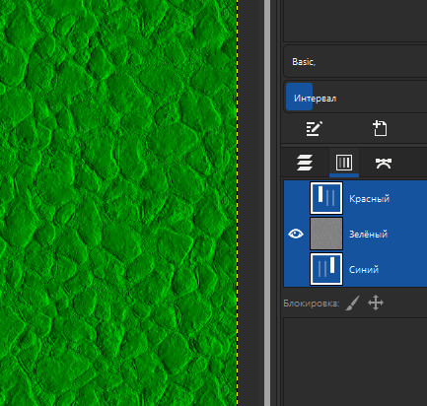Switch to the Layers dock tab
This screenshot has height=406, width=427.
pos(305,163)
